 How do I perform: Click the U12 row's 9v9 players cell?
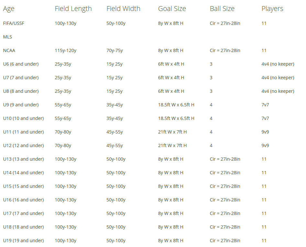pyautogui.click(x=265, y=145)
